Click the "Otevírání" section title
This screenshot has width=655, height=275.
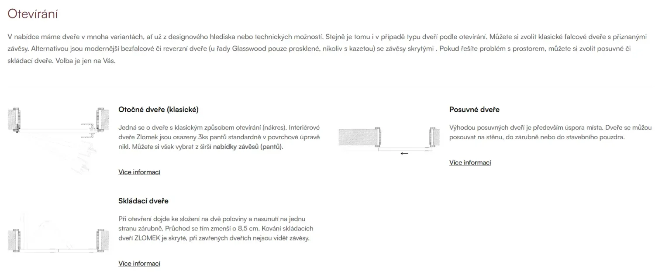33,14
